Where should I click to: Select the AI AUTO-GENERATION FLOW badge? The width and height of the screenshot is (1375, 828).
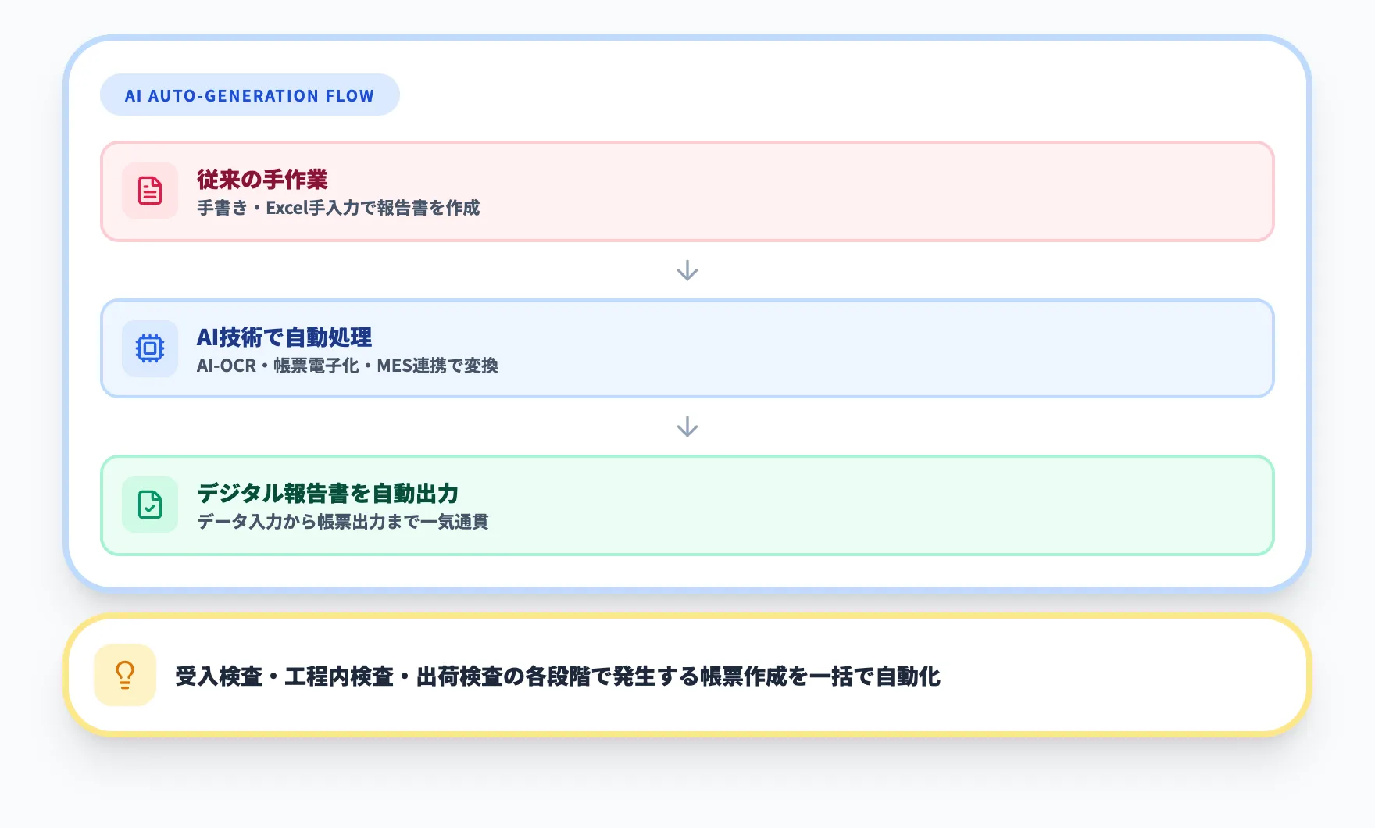pyautogui.click(x=249, y=95)
